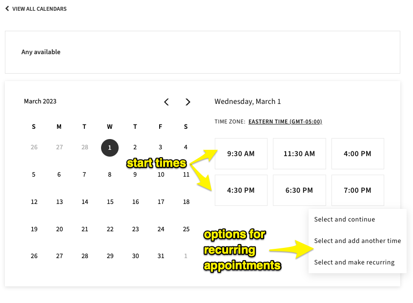The height and width of the screenshot is (303, 413).
Task: Select March 31 from the calendar
Action: coord(161,255)
